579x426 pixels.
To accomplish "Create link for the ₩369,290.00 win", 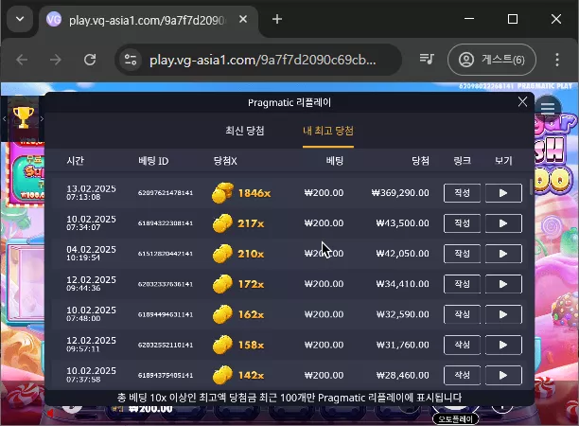I will tap(462, 193).
